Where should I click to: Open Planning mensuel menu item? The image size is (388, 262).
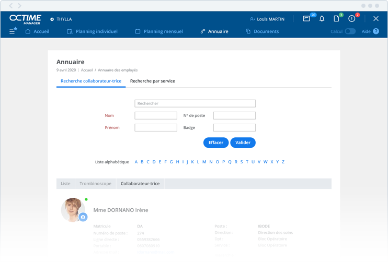[159, 31]
